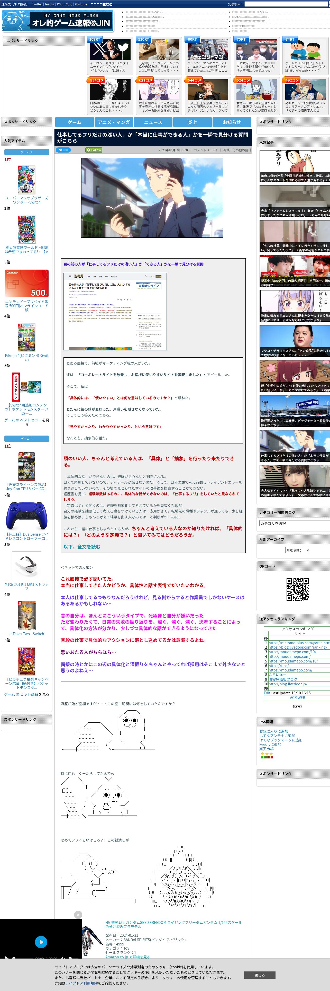Click the 雑談・その他の話 category link
330x991 pixels.
[x=235, y=150]
